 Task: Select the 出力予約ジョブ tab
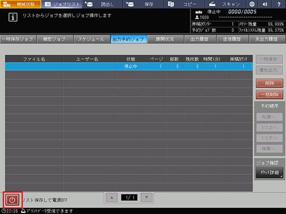tap(128, 39)
